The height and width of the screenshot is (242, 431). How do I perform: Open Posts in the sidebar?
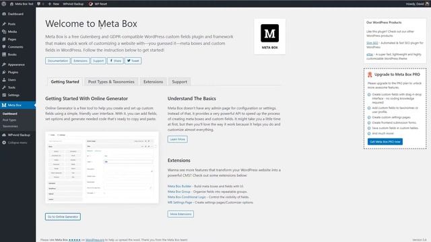point(18,24)
